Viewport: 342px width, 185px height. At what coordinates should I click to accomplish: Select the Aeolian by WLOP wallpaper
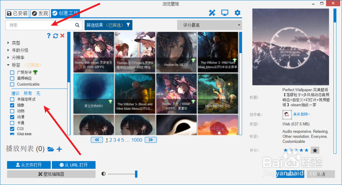pyautogui.click(x=176, y=52)
